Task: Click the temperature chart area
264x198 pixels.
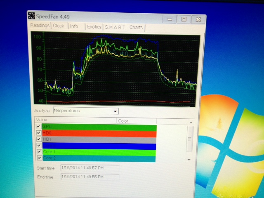Action: [x=115, y=69]
